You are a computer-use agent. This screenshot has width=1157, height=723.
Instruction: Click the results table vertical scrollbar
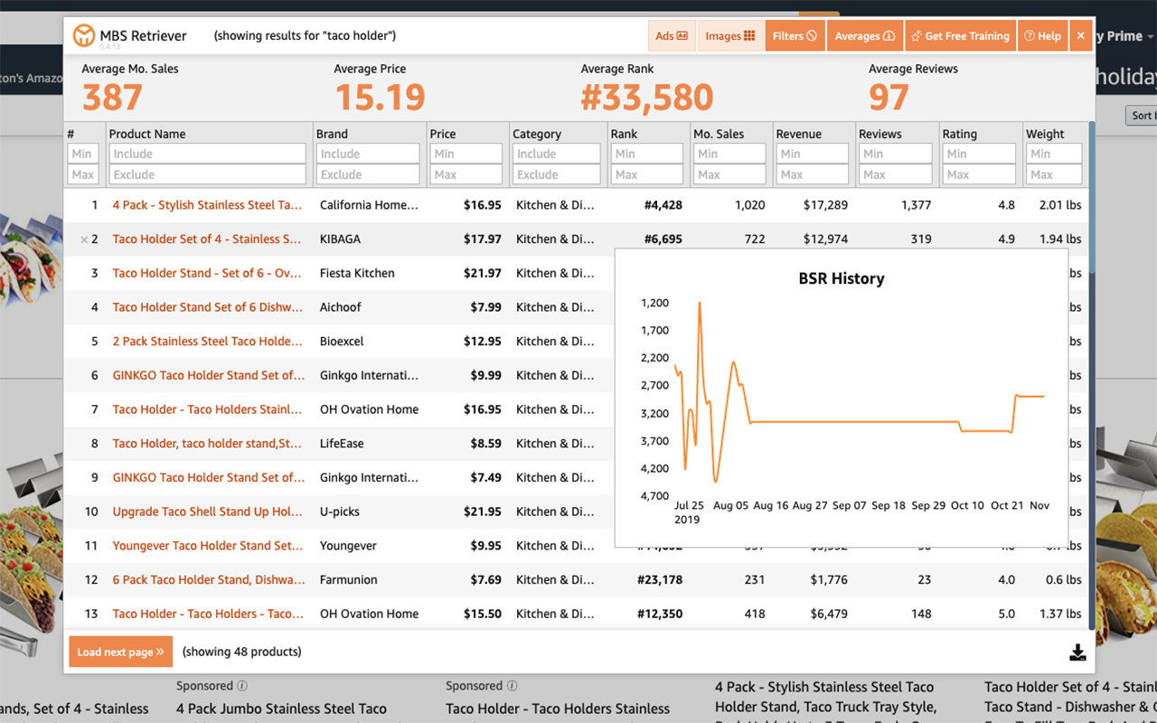1092,361
